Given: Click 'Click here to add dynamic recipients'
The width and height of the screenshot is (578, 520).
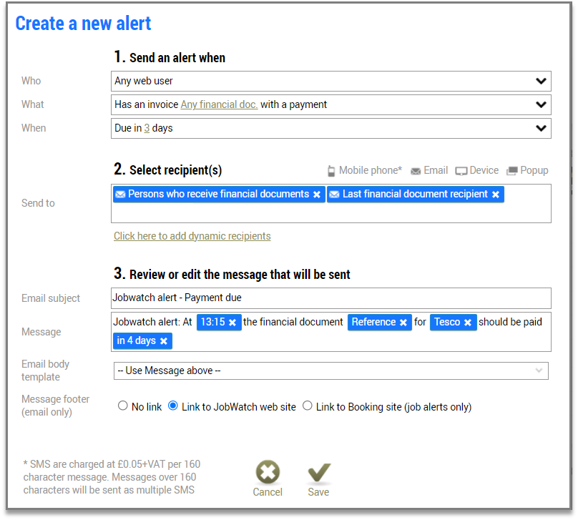Looking at the screenshot, I should (192, 236).
